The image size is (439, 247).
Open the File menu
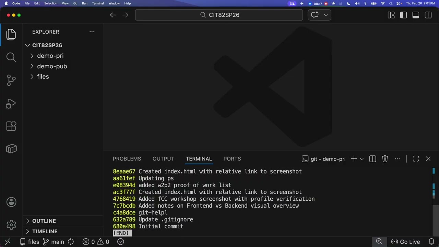[27, 3]
